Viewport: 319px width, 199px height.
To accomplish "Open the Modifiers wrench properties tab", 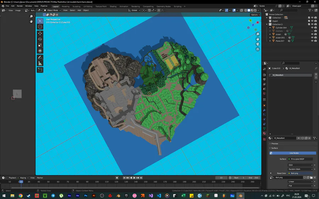I will pos(264,110).
